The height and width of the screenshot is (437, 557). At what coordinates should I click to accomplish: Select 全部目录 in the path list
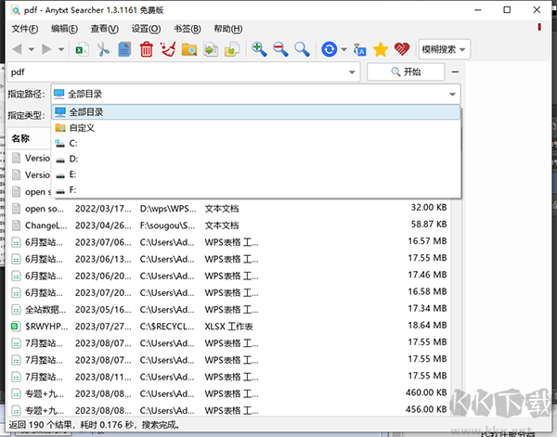256,112
